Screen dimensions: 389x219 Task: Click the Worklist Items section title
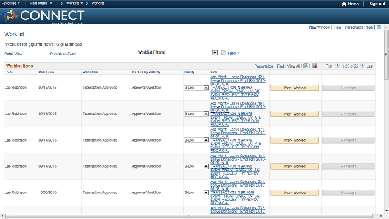click(19, 66)
